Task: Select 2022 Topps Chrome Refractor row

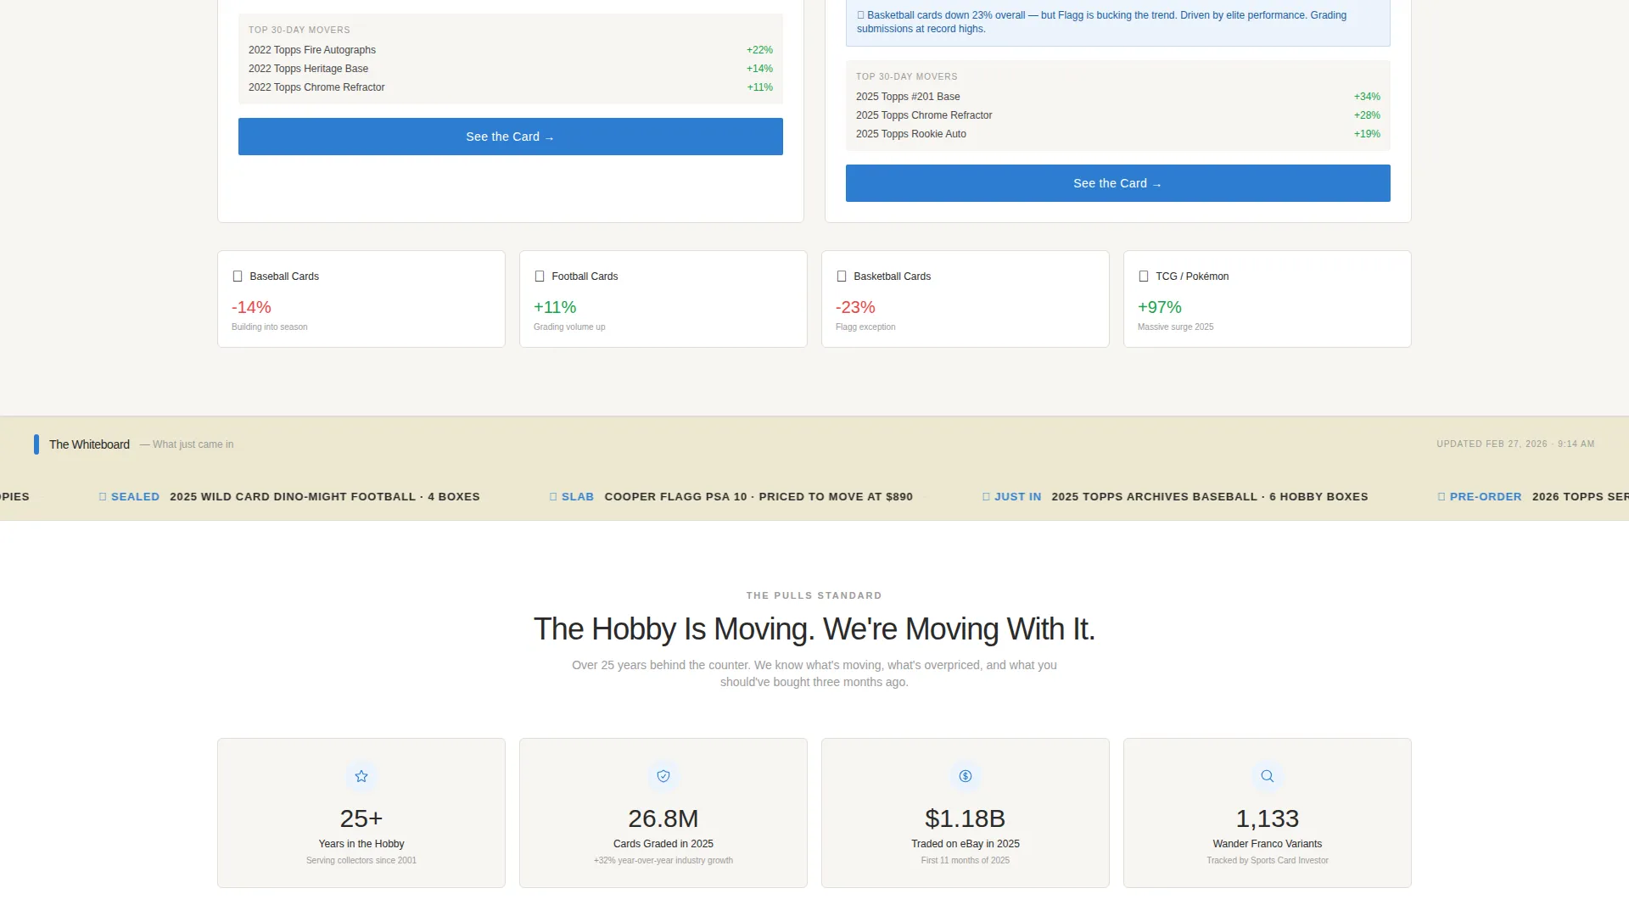Action: point(511,87)
